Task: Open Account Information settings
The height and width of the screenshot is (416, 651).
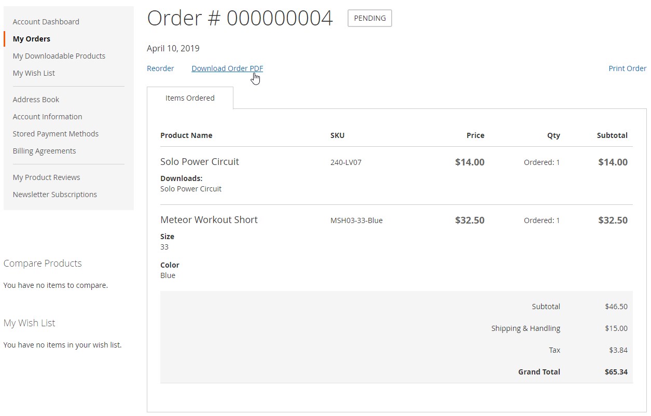Action: (48, 117)
